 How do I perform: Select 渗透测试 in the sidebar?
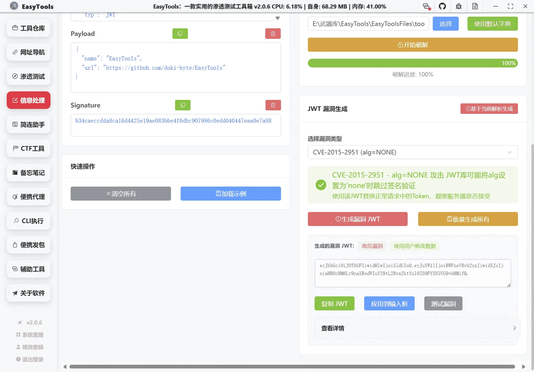coord(28,76)
